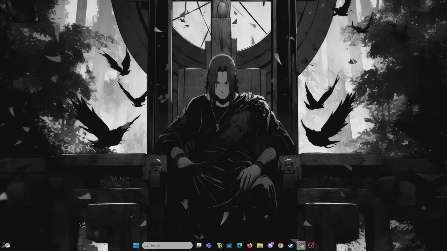Viewport: 447px width, 251px height.
Task: Open Steam from the taskbar
Action: [x=291, y=245]
